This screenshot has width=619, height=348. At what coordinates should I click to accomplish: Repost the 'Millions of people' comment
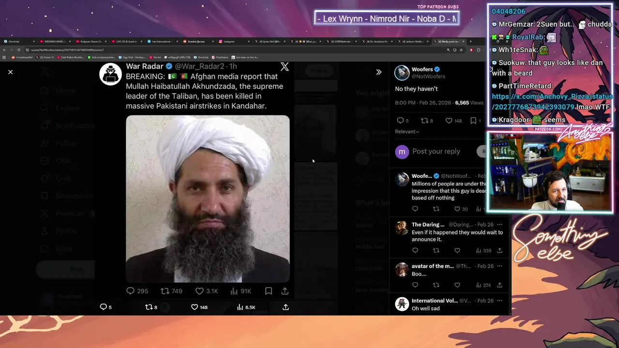coord(436,209)
